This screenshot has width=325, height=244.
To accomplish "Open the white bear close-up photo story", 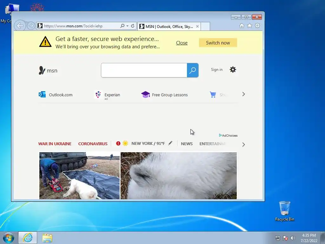I will [x=179, y=175].
